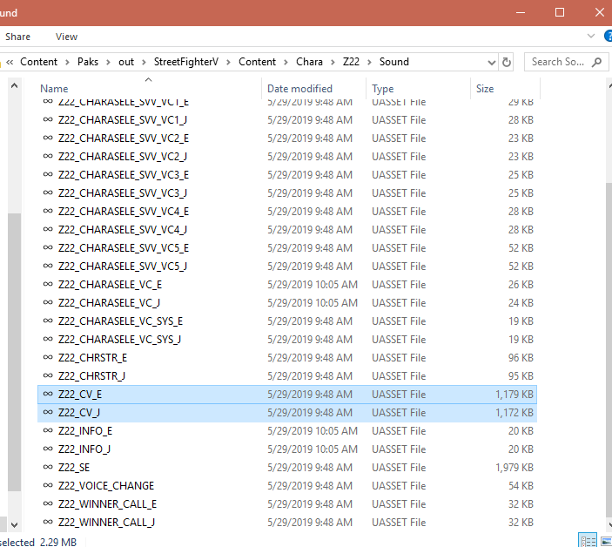Click the file icon beside Z22_CV_J
This screenshot has height=547, width=612.
48,412
